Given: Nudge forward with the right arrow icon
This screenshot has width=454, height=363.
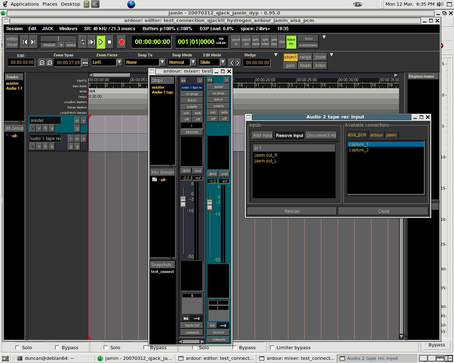Looking at the screenshot, I should (238, 63).
